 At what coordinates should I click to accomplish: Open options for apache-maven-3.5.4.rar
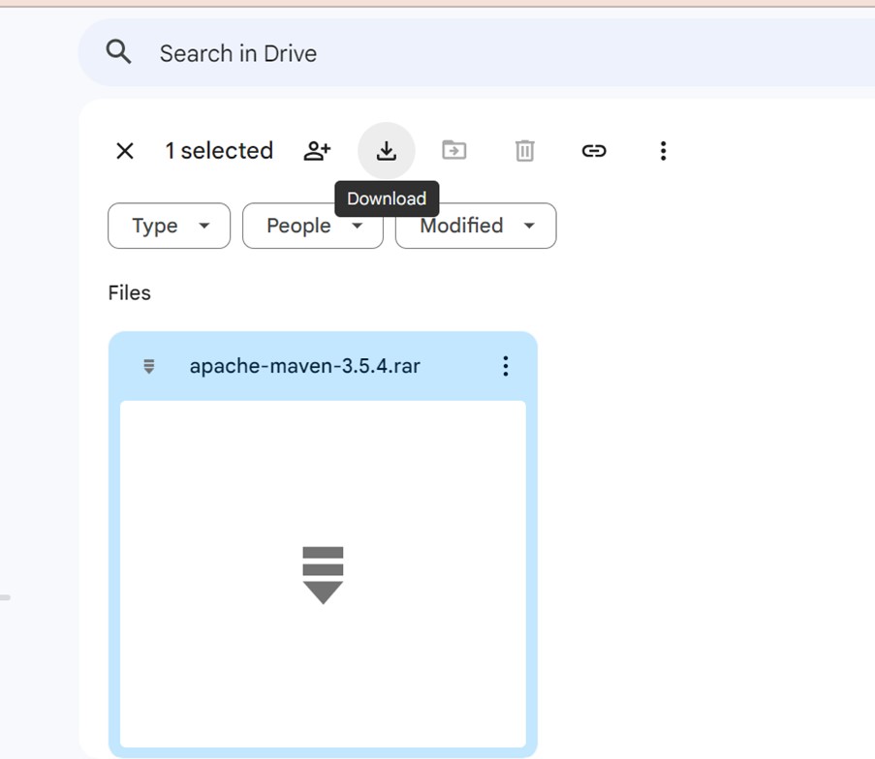[505, 366]
